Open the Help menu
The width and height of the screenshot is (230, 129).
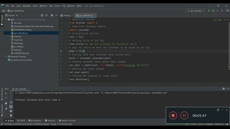[x=79, y=6]
